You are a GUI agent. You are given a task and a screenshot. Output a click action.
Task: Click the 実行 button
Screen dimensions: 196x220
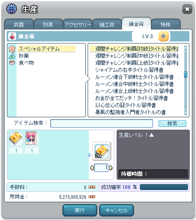(80, 210)
